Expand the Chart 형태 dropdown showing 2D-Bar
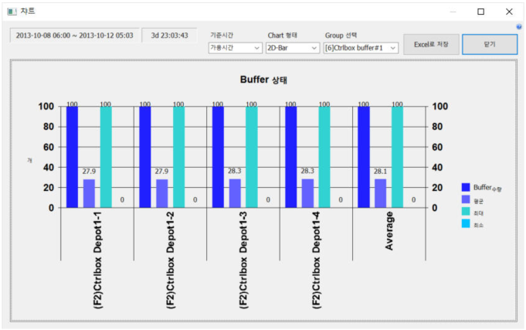The image size is (526, 330). tap(292, 48)
